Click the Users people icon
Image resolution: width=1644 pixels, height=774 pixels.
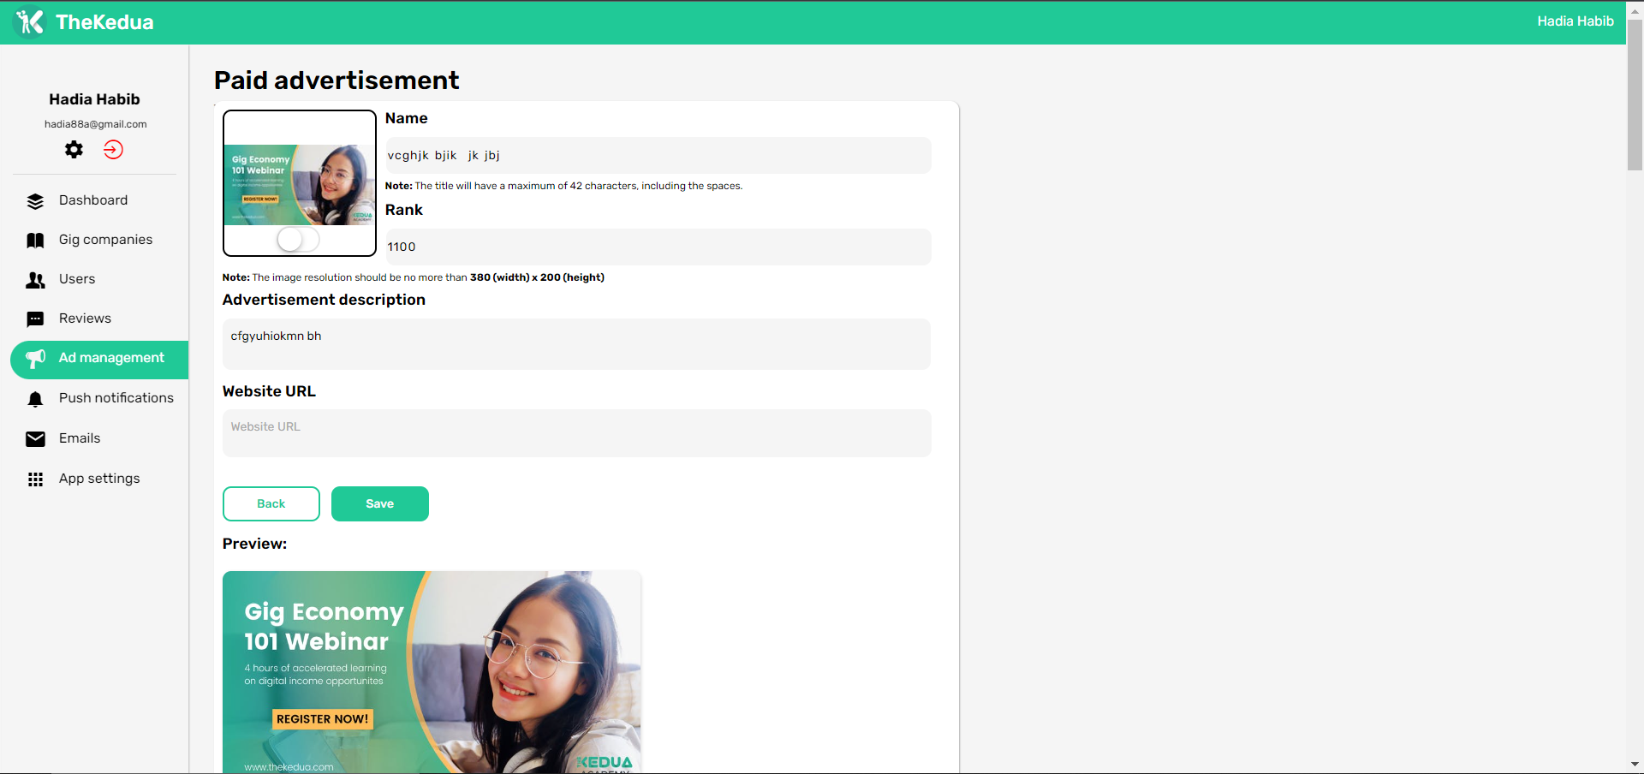(35, 280)
